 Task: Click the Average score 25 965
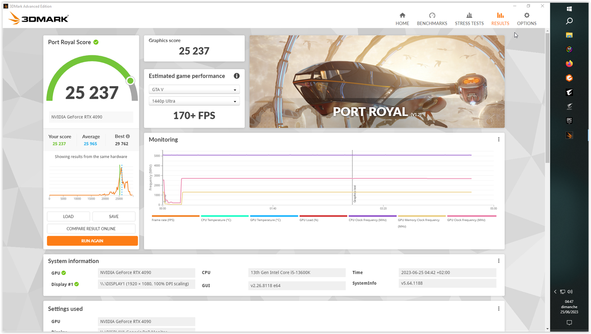tap(91, 144)
